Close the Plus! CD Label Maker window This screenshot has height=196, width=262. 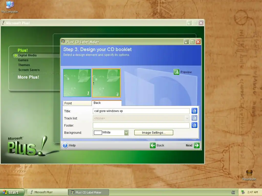coord(198,42)
